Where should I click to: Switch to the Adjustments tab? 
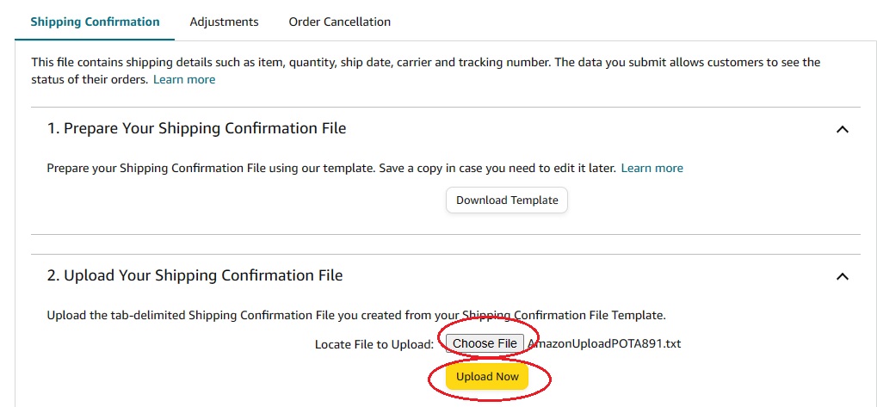coord(224,22)
